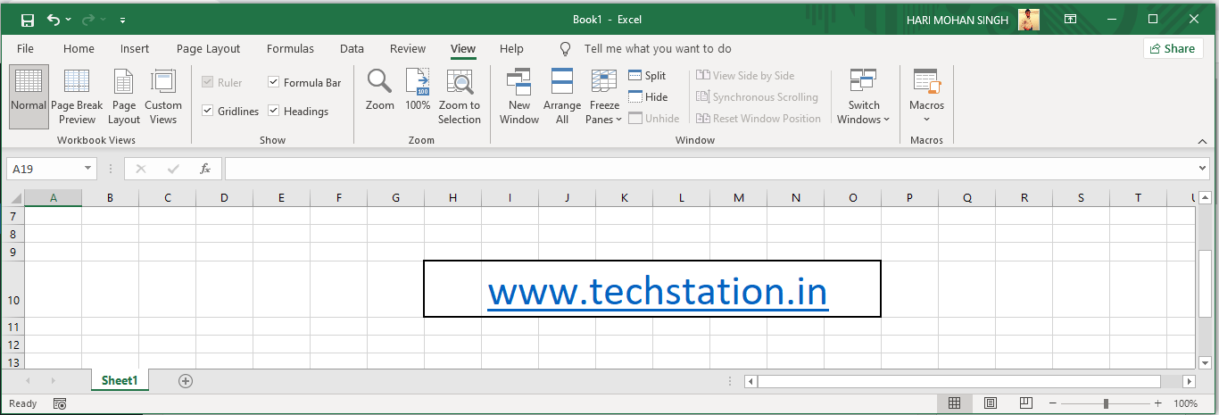Screen dimensions: 1219x415
Task: Open a New Window
Action: pyautogui.click(x=519, y=95)
